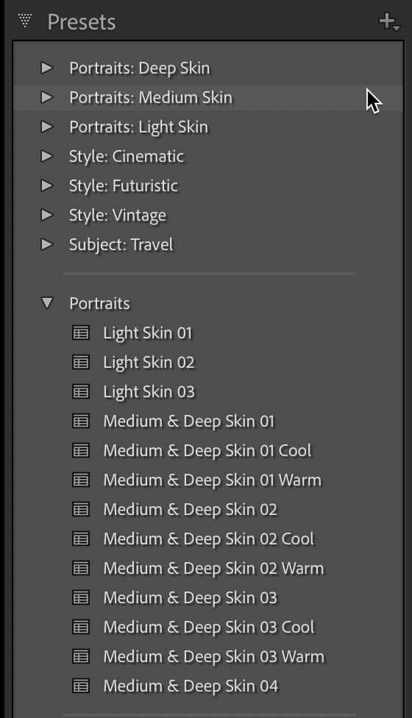The width and height of the screenshot is (412, 718).
Task: Open the Style: Futuristic preset group
Action: pos(124,185)
